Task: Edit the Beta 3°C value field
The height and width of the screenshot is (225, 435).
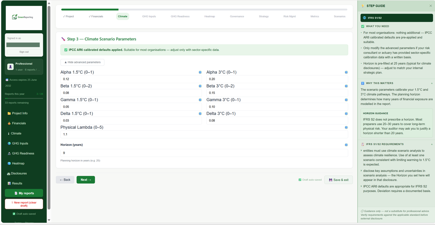Action: pos(277,93)
